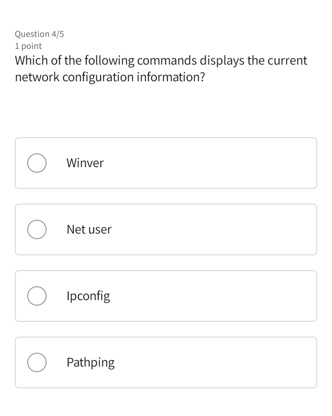Viewport: 332px width, 416px height.
Task: Click the Winver answer label text
Action: tap(85, 163)
